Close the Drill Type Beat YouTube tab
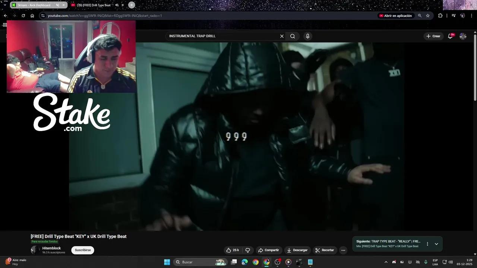The width and height of the screenshot is (477, 268). pos(123,5)
